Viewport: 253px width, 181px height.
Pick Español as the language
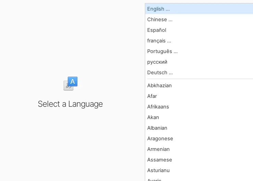pos(199,30)
